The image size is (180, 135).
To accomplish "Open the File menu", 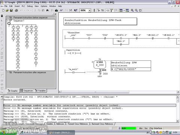I will point(6,6).
